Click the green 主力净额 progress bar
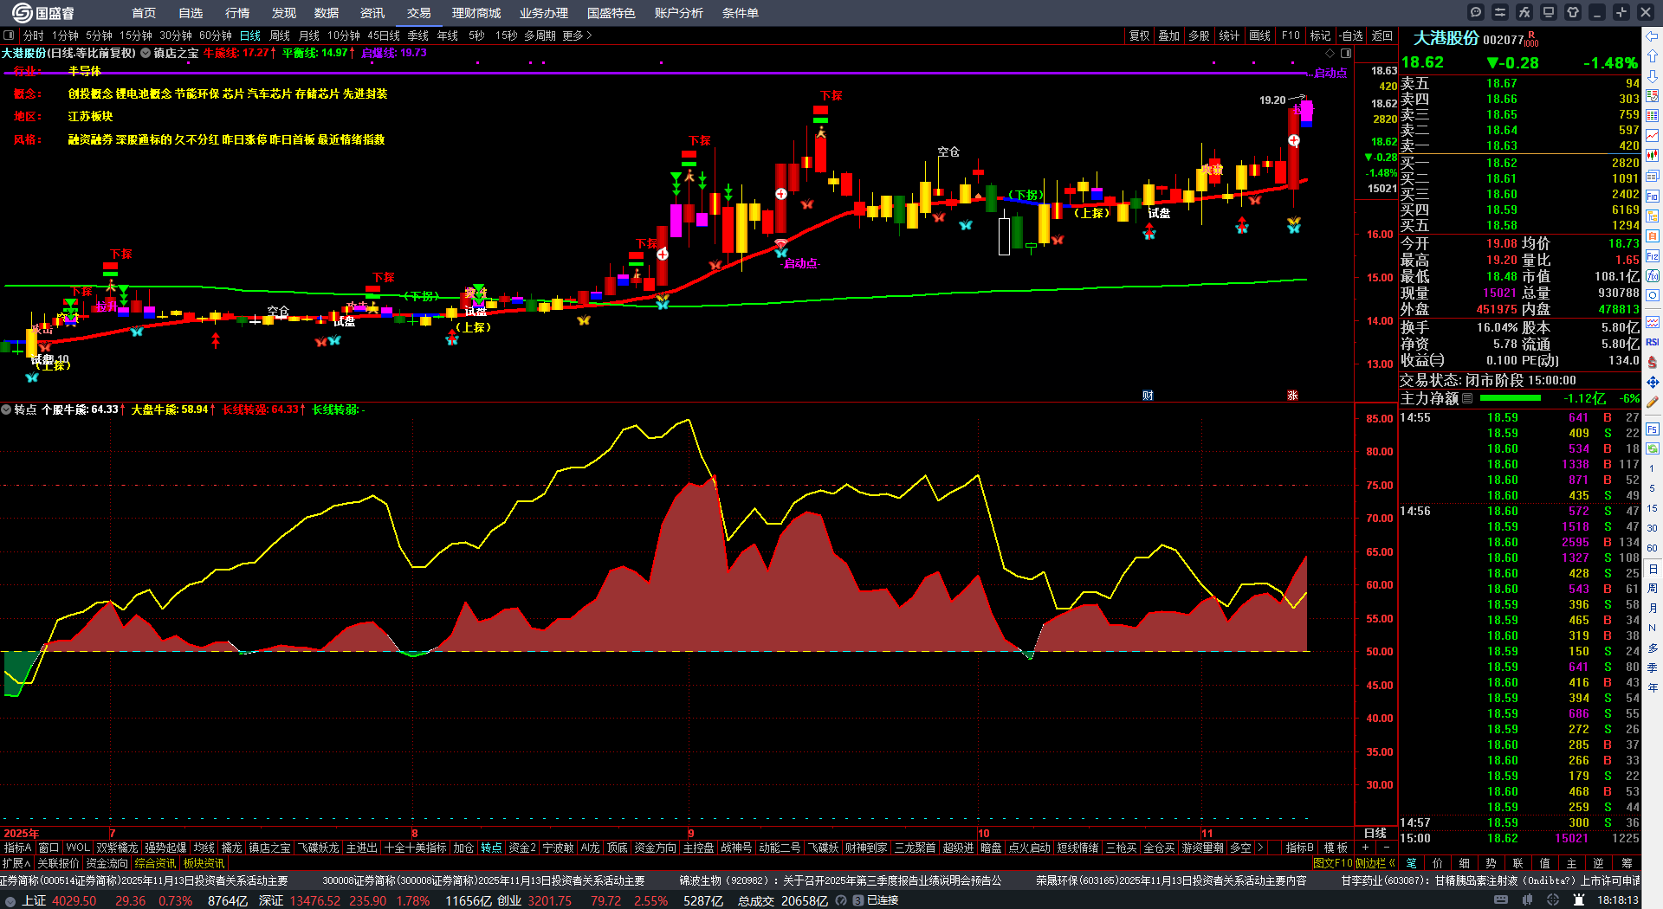1663x909 pixels. (x=1511, y=399)
